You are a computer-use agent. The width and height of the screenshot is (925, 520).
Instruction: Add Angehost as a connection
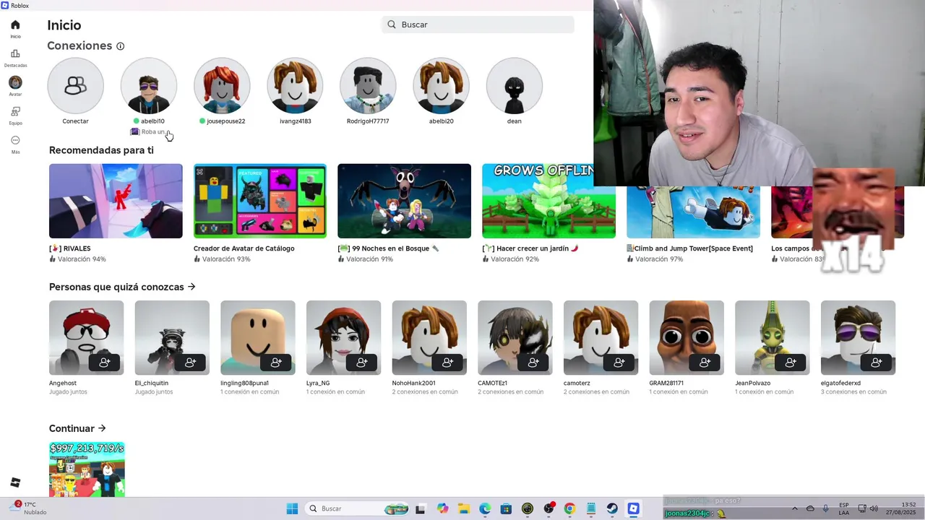pos(105,363)
